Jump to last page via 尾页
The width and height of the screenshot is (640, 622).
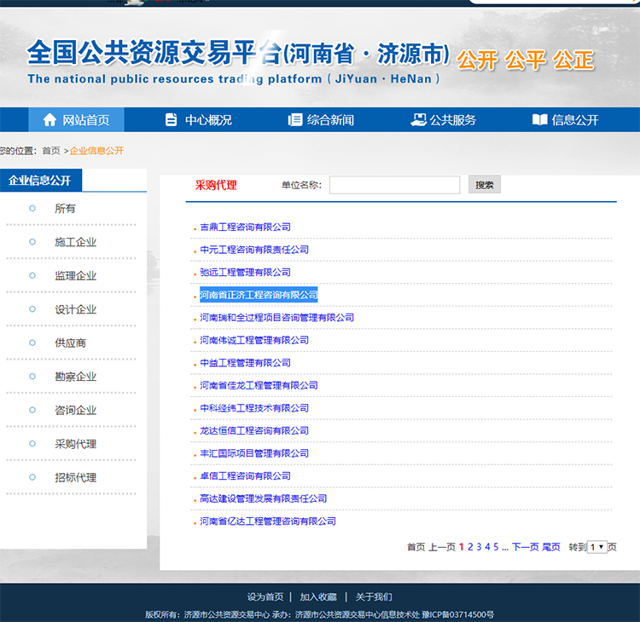(551, 547)
